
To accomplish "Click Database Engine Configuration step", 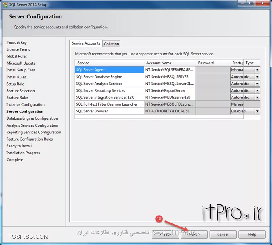I will pos(32,118).
